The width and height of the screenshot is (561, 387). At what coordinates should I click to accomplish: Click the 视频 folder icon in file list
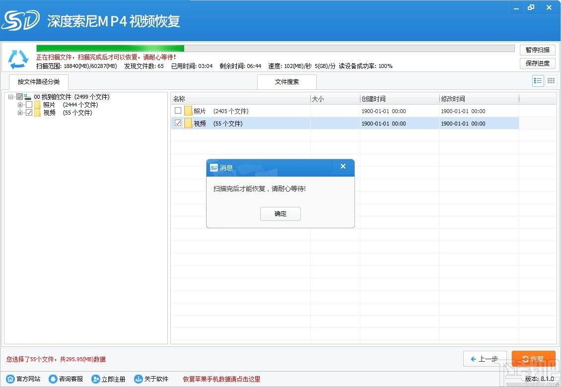tap(188, 124)
